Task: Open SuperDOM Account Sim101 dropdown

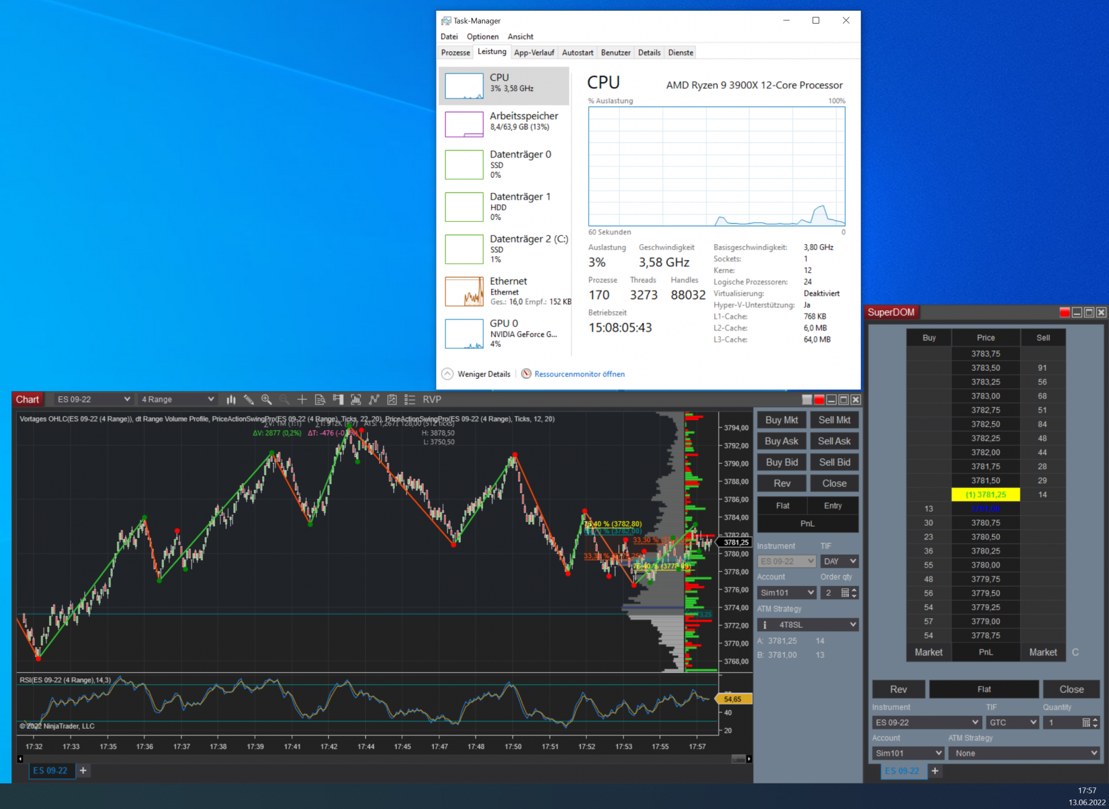Action: 908,754
